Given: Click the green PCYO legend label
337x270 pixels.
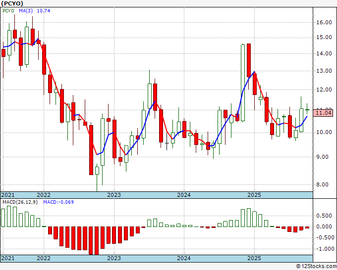Looking at the screenshot, I should click(x=8, y=11).
